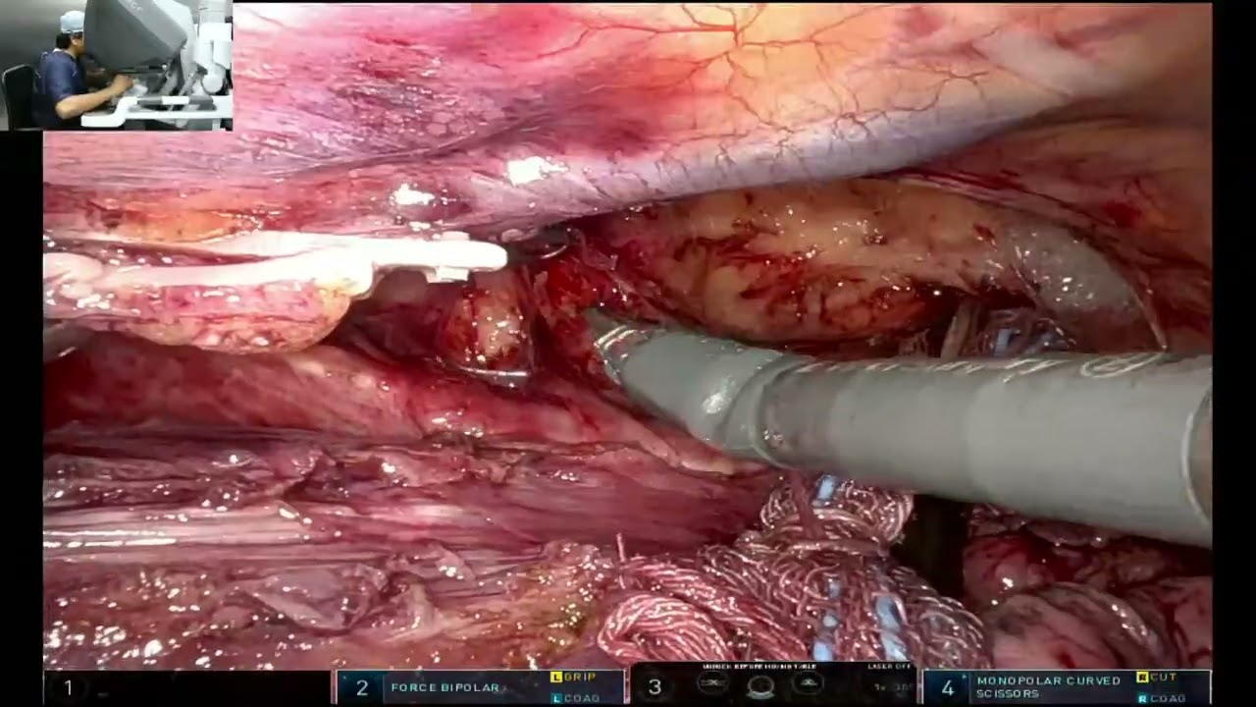Select the arm 4 number indicator
Screen dimensions: 1256x707
(x=947, y=687)
